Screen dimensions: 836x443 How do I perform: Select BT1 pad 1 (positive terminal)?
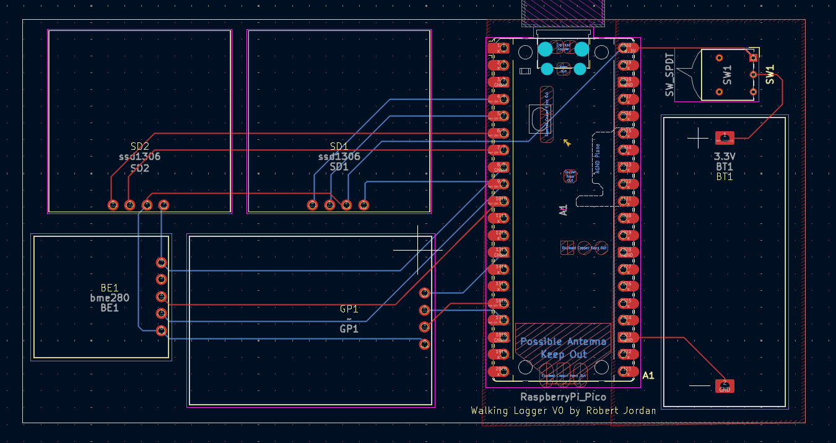pyautogui.click(x=725, y=137)
